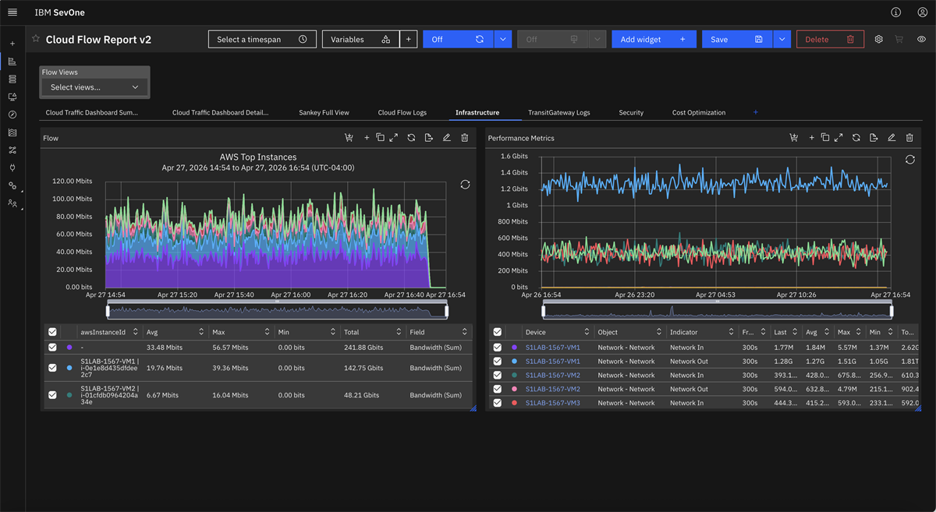This screenshot has width=936, height=512.
Task: Open the compass icon in sidebar
Action: tap(12, 115)
